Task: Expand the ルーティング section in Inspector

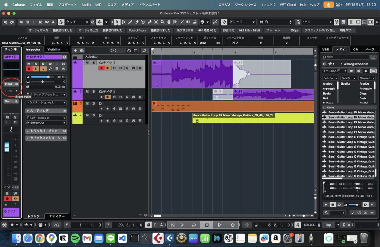Action: tap(39, 111)
